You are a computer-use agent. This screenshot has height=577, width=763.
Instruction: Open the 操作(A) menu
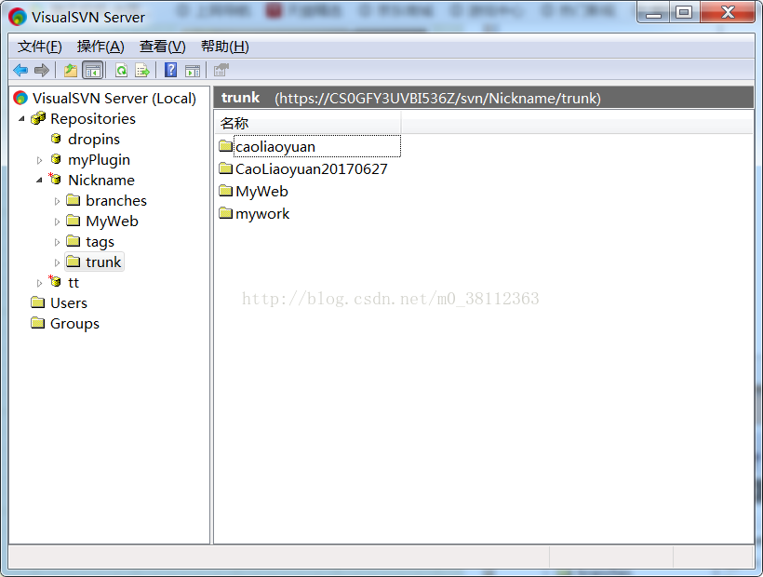click(100, 47)
